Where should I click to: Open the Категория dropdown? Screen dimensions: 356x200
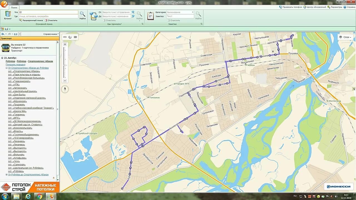click(x=192, y=12)
